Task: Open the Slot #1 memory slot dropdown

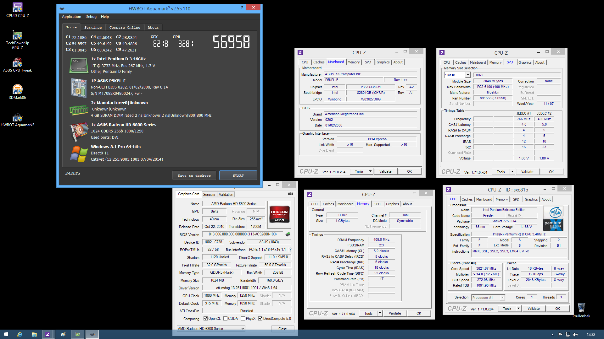Action: coord(468,75)
